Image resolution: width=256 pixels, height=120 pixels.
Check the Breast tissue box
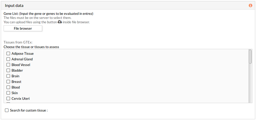[x=8, y=82]
